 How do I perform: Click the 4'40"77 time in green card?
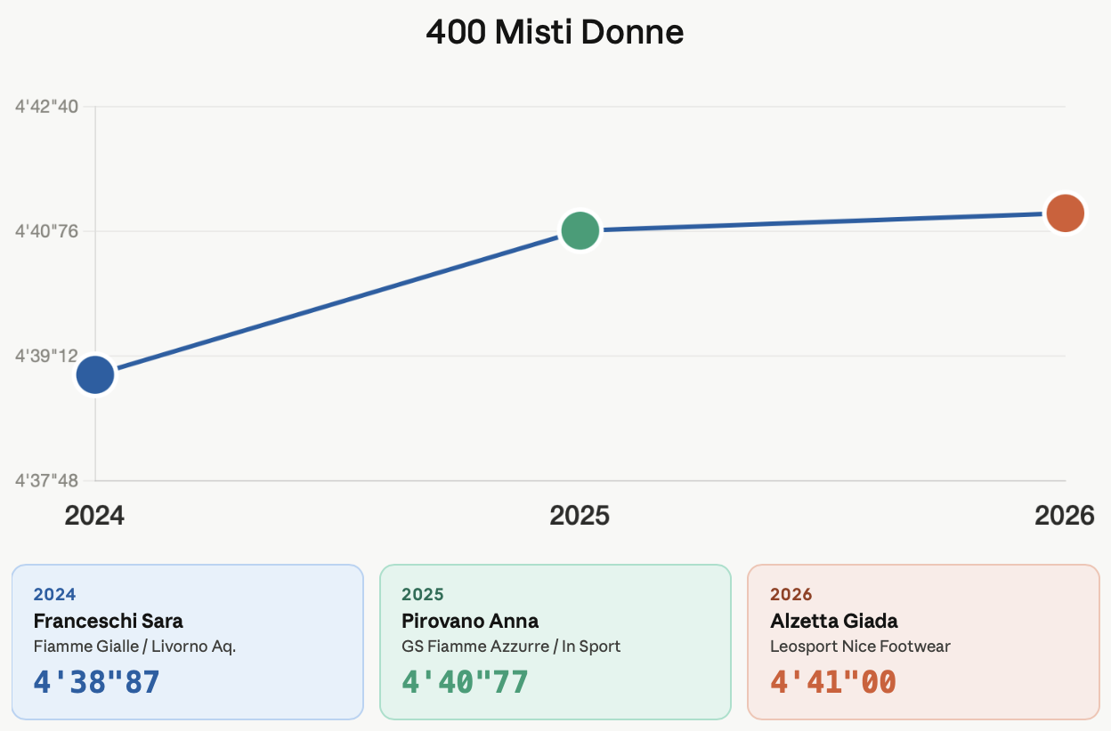click(465, 682)
